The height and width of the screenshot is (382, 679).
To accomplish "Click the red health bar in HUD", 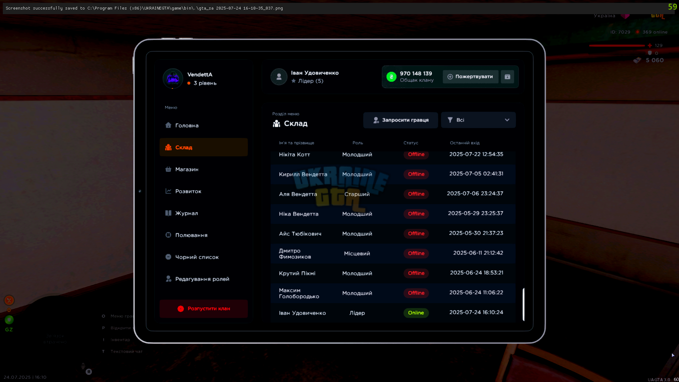I will [617, 46].
